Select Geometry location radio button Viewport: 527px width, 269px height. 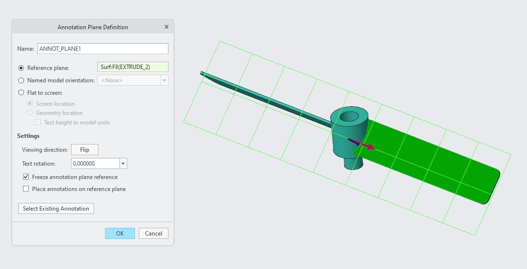(30, 113)
